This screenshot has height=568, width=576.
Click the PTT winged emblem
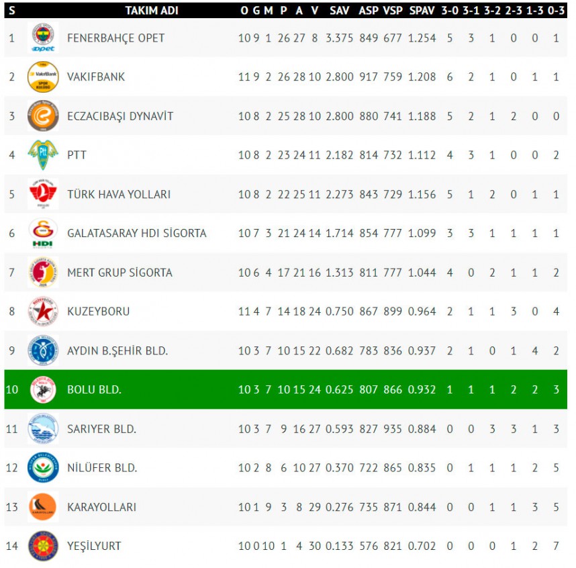(43, 154)
